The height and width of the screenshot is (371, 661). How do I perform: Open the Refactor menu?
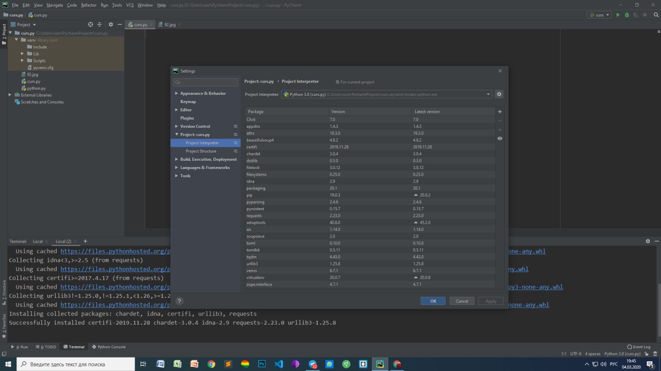89,5
